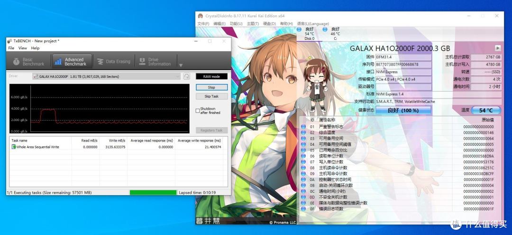
Task: Open the 编辑(E) menu in CrystalDiskInfo
Action: click(219, 24)
